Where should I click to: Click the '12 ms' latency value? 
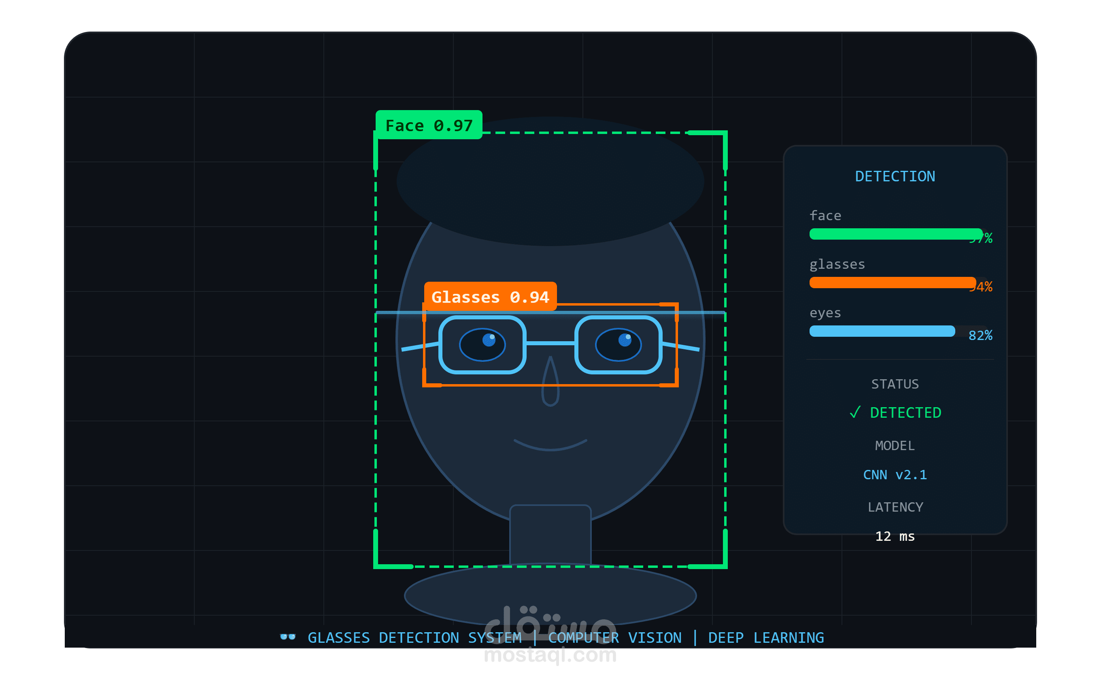coord(895,537)
